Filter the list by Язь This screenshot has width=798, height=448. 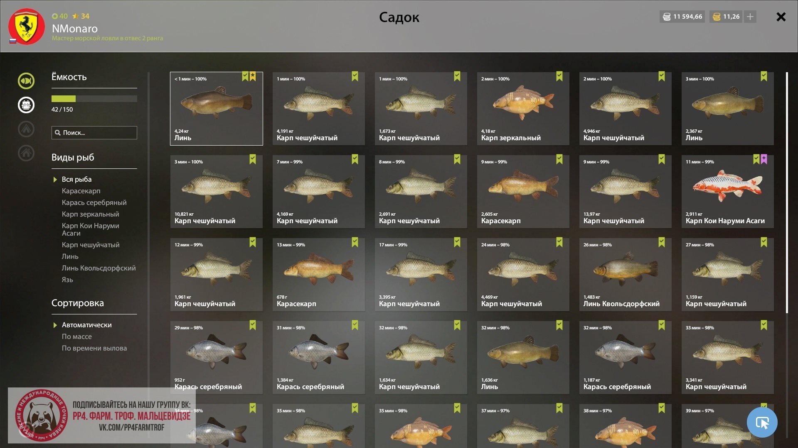click(x=67, y=280)
